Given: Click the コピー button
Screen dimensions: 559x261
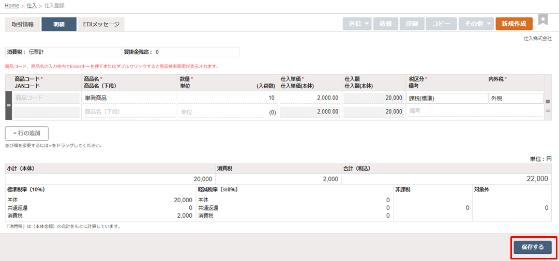Looking at the screenshot, I should coord(441,24).
